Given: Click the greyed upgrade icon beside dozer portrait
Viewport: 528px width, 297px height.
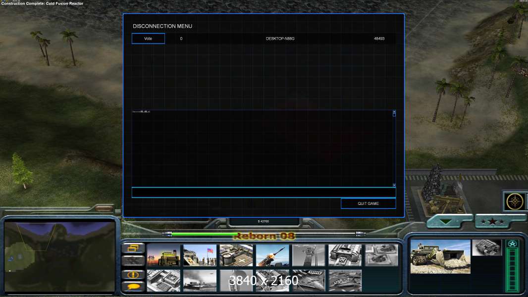Looking at the screenshot, I should (486, 247).
